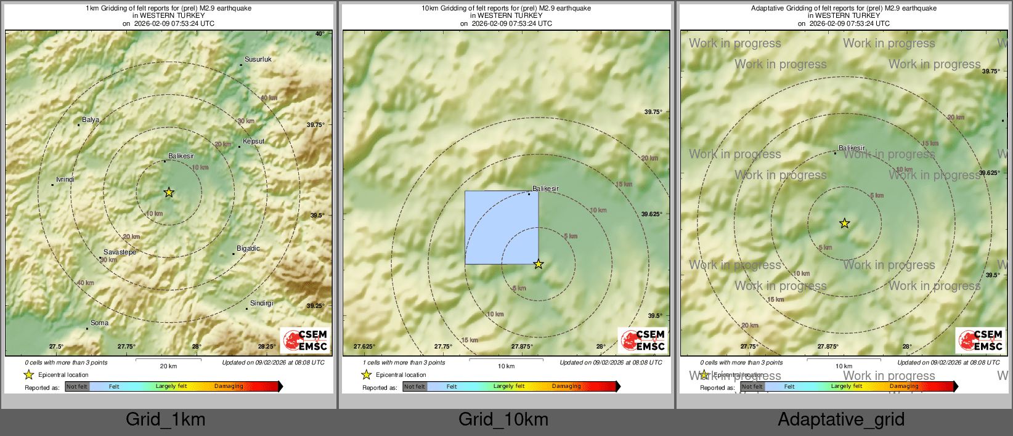The height and width of the screenshot is (436, 1013).
Task: Click the '10km Gridding of felt reports' title
Action: click(x=506, y=9)
